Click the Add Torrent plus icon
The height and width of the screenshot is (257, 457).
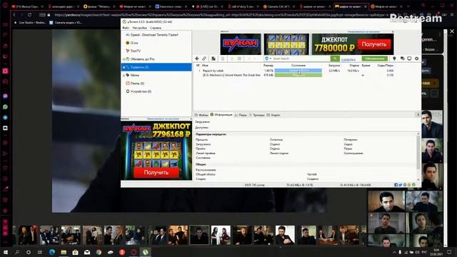(x=197, y=59)
